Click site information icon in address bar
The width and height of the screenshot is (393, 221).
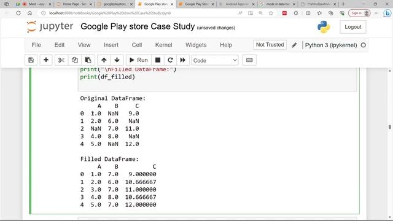point(44,13)
